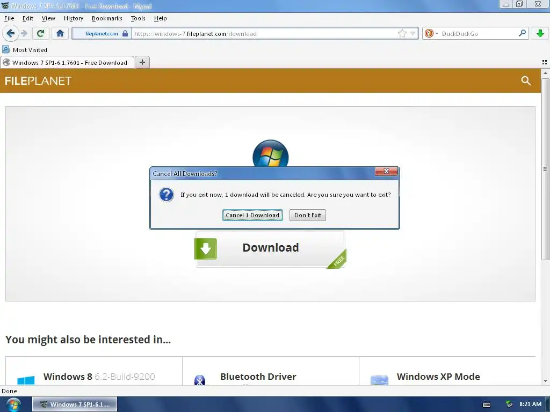Go forward with the Forward arrow

(x=24, y=34)
